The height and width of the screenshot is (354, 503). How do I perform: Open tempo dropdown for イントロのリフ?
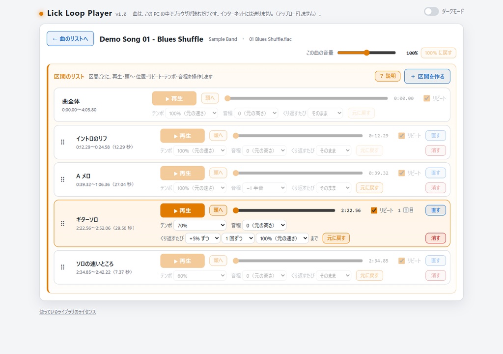(200, 150)
